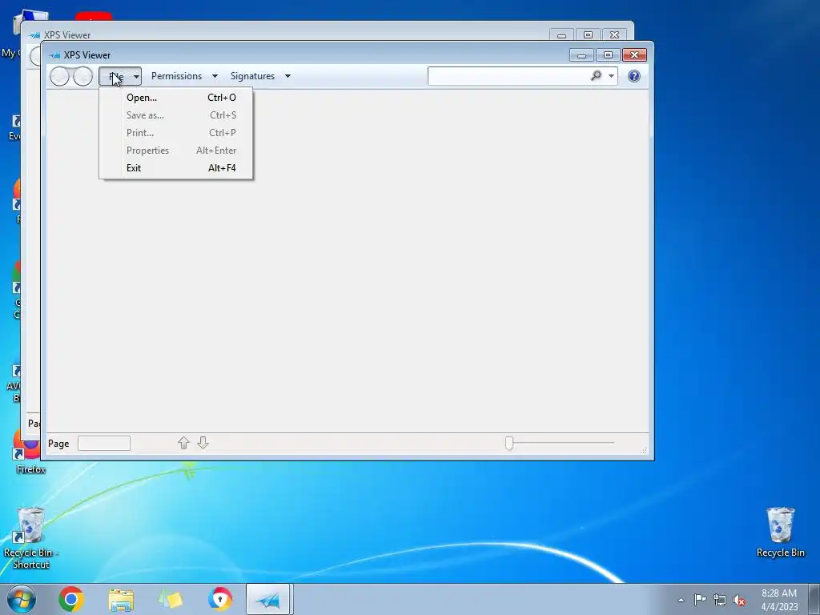The width and height of the screenshot is (820, 615).
Task: Select Recycle Bin desktop icon
Action: click(x=780, y=533)
